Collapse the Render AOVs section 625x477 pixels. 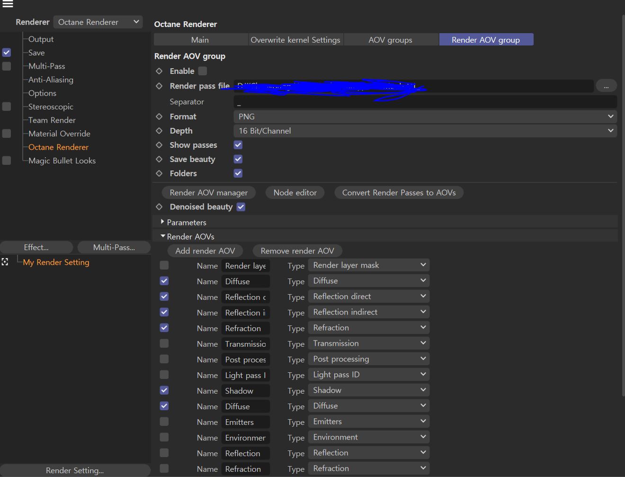pos(163,236)
